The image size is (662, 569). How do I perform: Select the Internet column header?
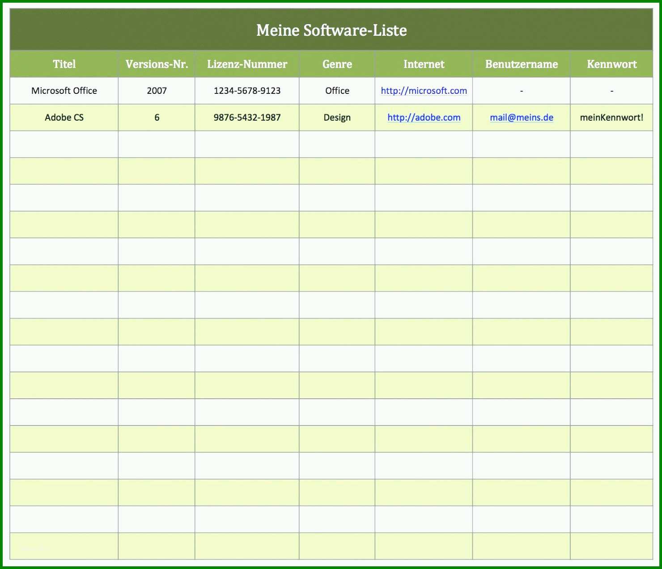pyautogui.click(x=424, y=64)
